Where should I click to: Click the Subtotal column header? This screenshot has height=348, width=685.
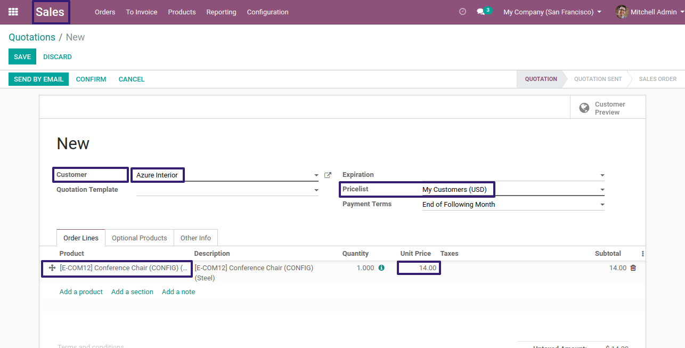[x=608, y=254]
